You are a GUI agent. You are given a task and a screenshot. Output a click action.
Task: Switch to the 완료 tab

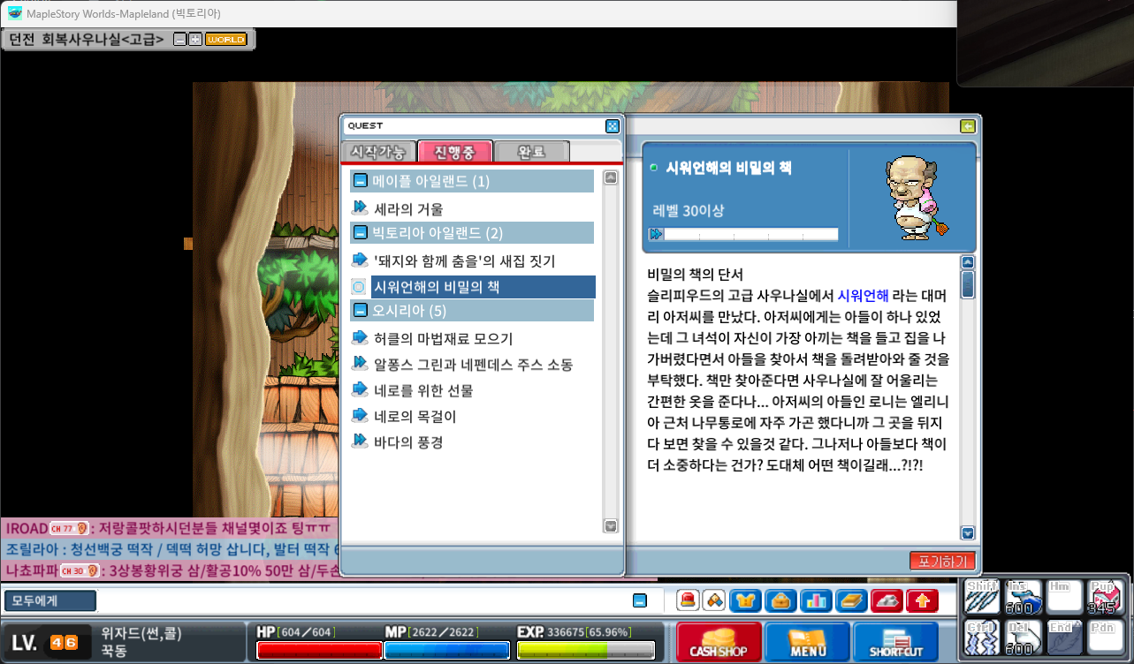531,152
